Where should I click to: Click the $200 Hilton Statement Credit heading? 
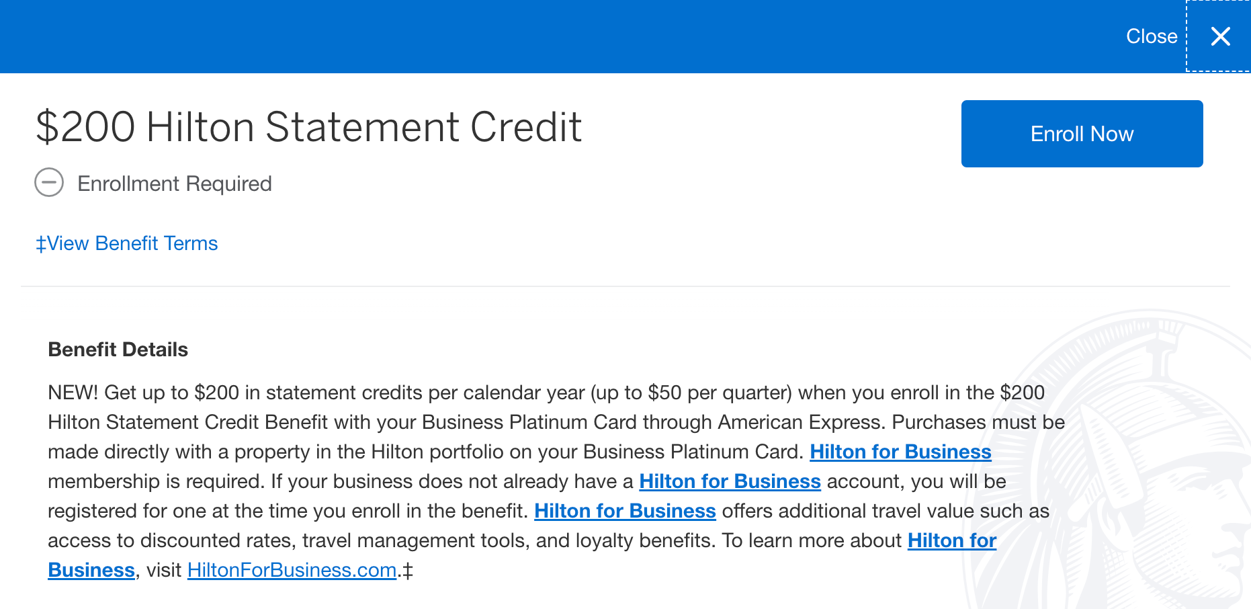(x=309, y=126)
